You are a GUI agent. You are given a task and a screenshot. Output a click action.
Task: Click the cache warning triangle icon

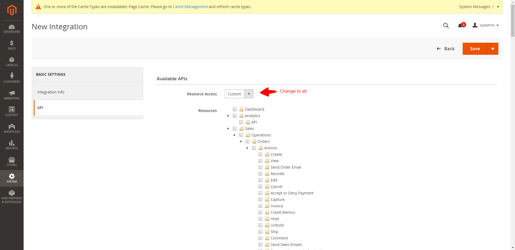click(x=38, y=7)
